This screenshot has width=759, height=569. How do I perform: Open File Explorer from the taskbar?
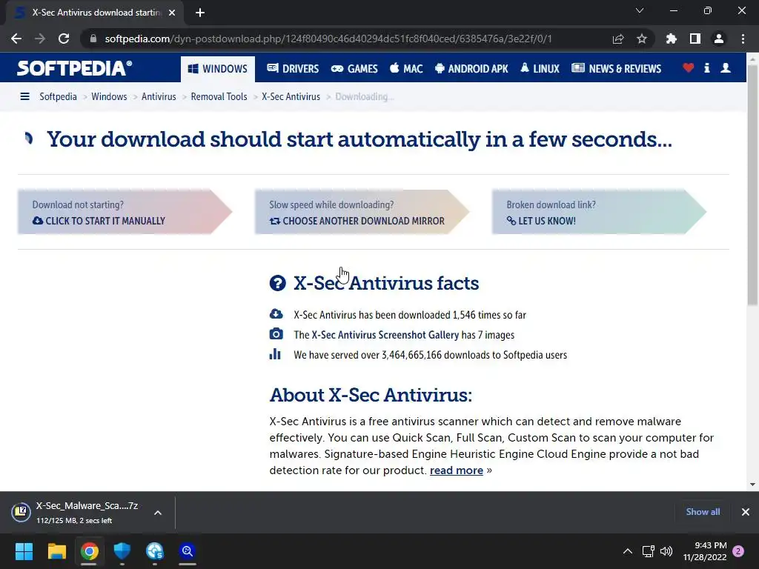pos(56,551)
